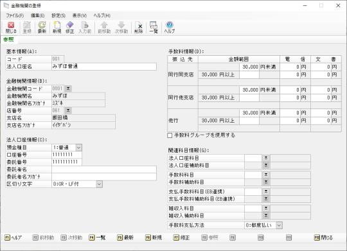
Task: Expand the 手数料支払方法 combo box
Action: coord(279,225)
